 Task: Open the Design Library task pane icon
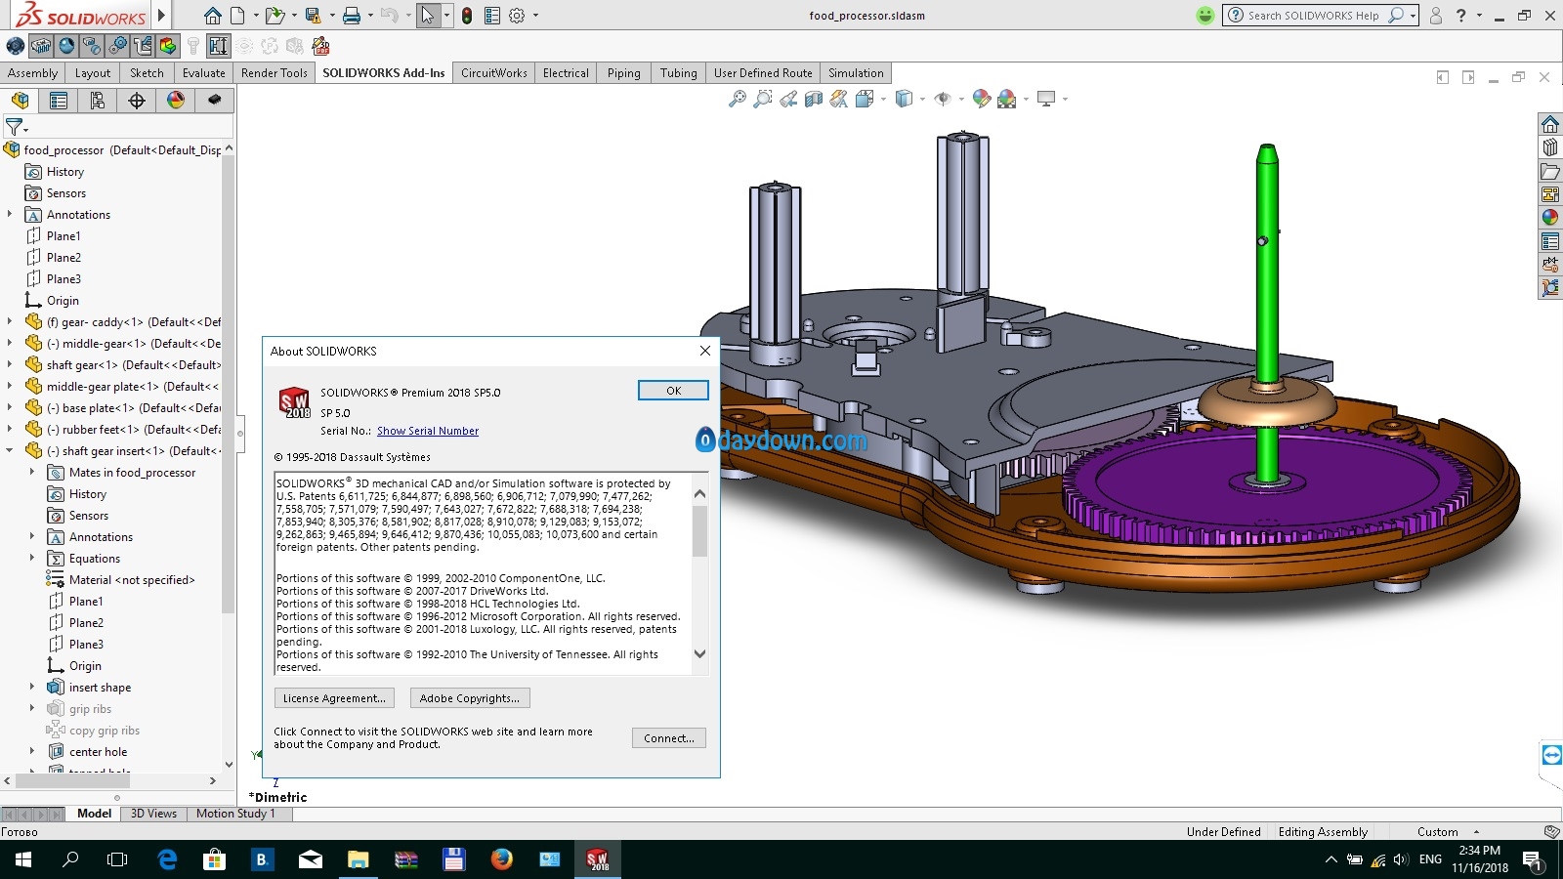pyautogui.click(x=1550, y=147)
